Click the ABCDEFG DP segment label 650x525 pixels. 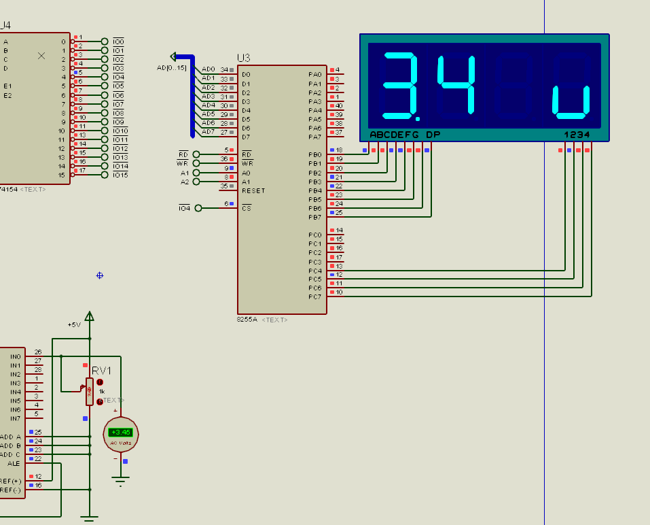click(x=405, y=135)
